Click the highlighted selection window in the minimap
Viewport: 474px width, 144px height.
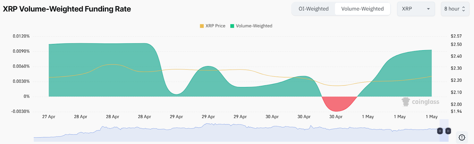(444, 136)
